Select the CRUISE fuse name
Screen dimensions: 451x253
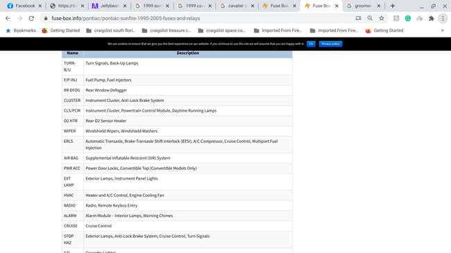coord(71,226)
